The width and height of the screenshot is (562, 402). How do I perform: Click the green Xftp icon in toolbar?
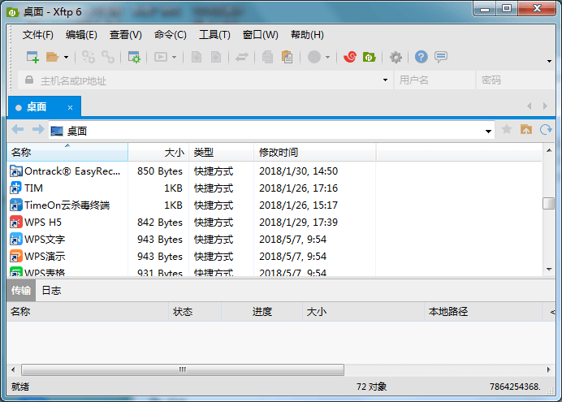click(369, 57)
